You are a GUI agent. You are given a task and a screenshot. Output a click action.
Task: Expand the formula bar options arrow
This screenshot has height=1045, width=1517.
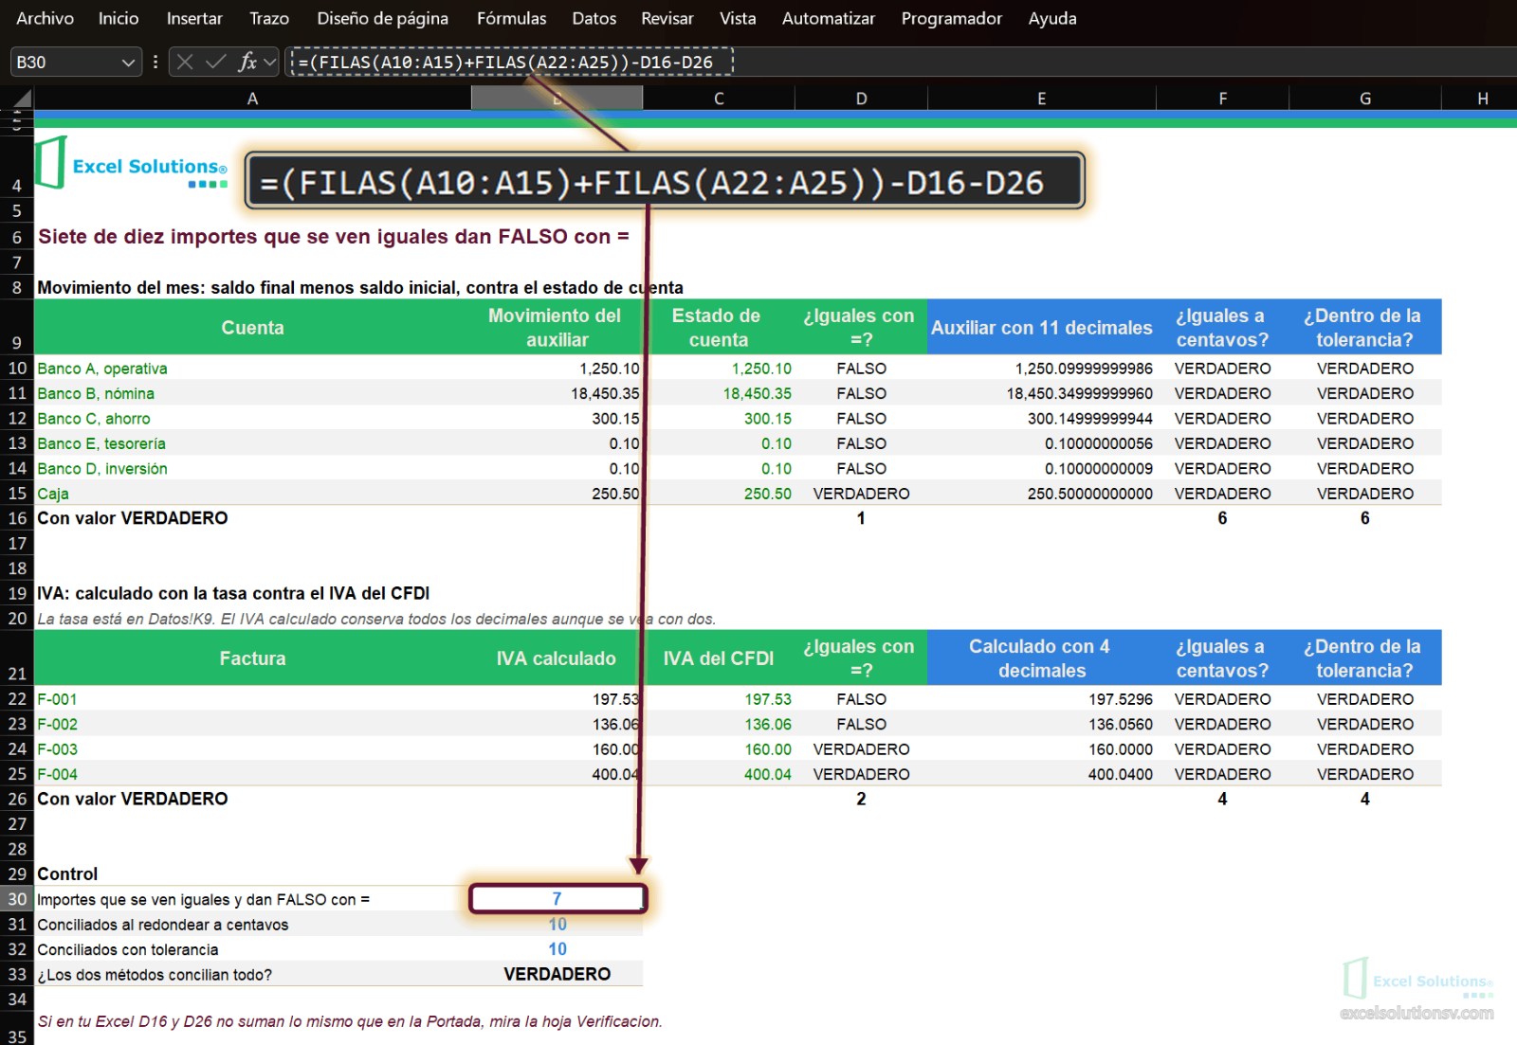[x=270, y=63]
